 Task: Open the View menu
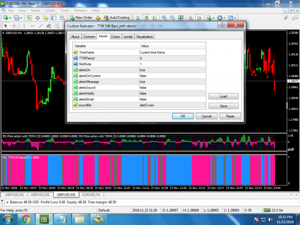click(x=22, y=10)
